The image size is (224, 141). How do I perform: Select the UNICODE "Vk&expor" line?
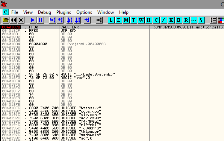(81, 132)
